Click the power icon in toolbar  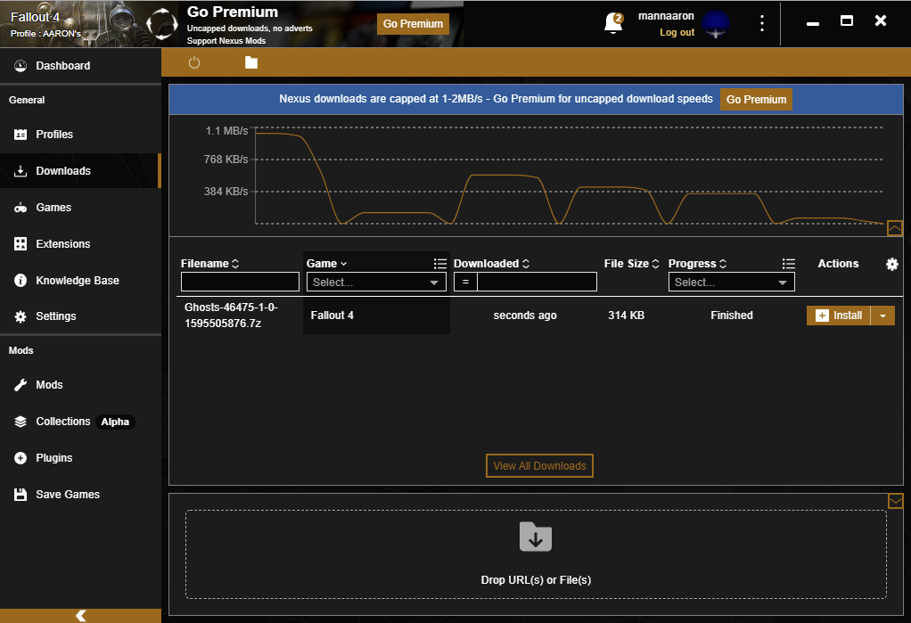[x=194, y=62]
